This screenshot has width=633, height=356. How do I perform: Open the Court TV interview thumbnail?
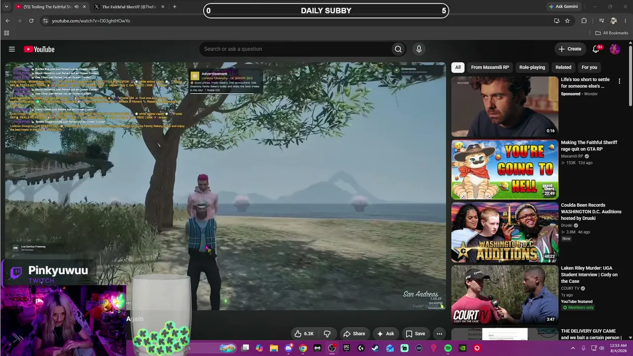[x=504, y=295]
